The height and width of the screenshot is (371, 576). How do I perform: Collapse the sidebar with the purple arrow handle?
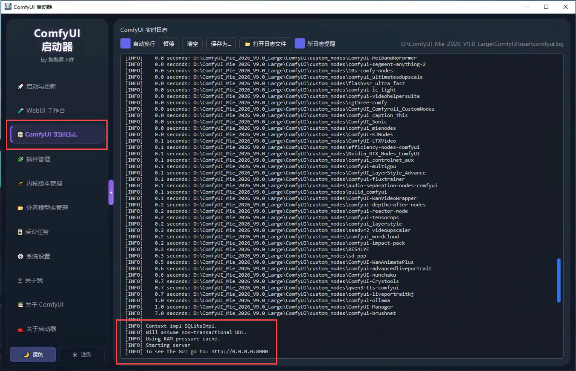point(111,192)
